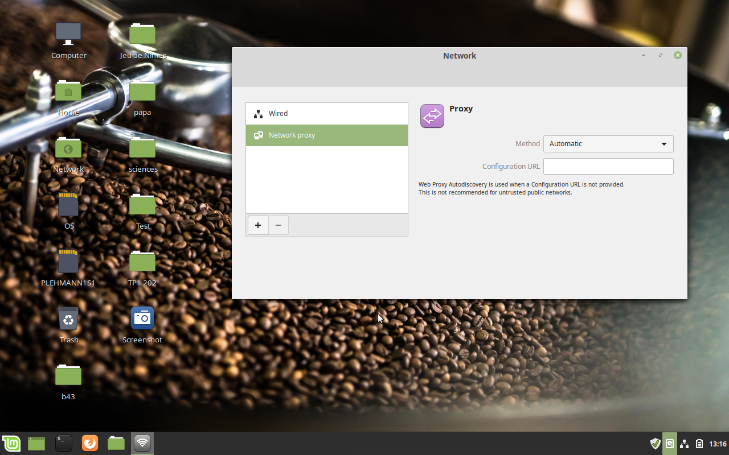The image size is (729, 455).
Task: Open the network tray icon
Action: coord(685,444)
